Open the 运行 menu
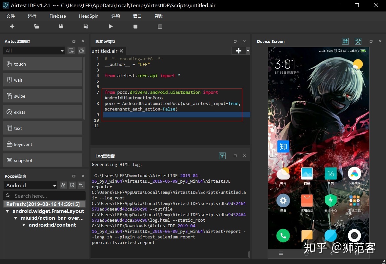 pos(32,16)
